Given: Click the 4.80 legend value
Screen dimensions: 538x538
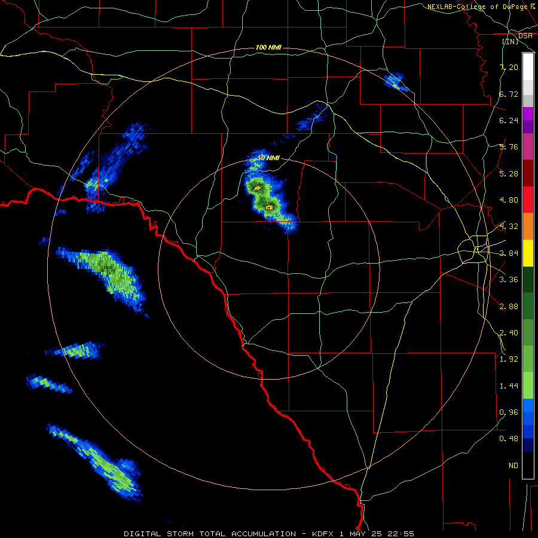Looking at the screenshot, I should pyautogui.click(x=509, y=200).
